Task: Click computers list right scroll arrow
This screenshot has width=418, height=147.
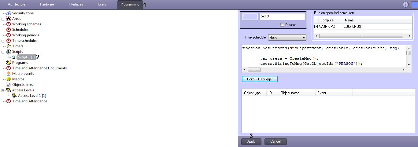Action: [x=410, y=36]
